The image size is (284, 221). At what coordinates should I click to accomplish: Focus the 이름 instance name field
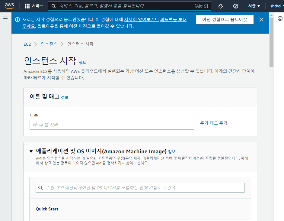point(112,125)
